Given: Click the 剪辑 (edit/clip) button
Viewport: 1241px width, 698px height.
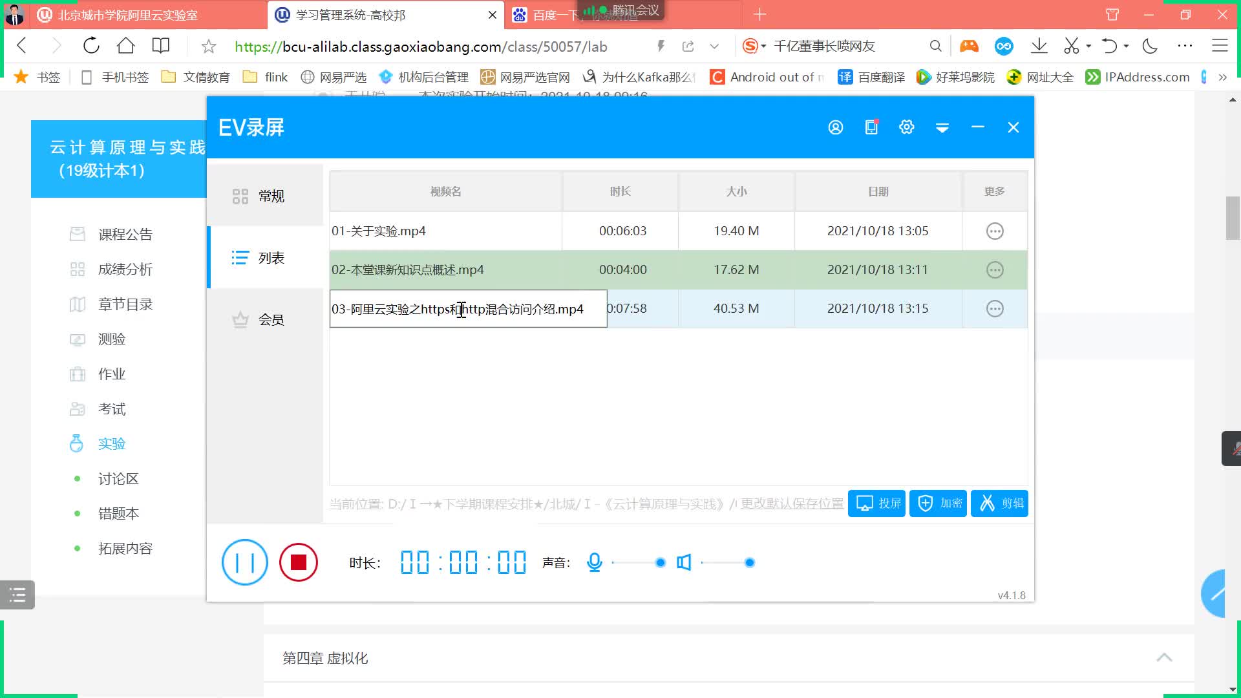Looking at the screenshot, I should 1001,503.
